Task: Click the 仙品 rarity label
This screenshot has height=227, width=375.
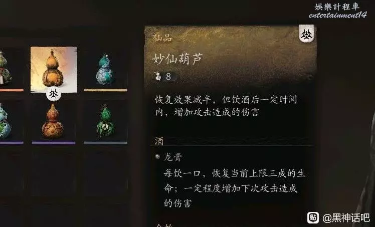Action: (x=162, y=38)
